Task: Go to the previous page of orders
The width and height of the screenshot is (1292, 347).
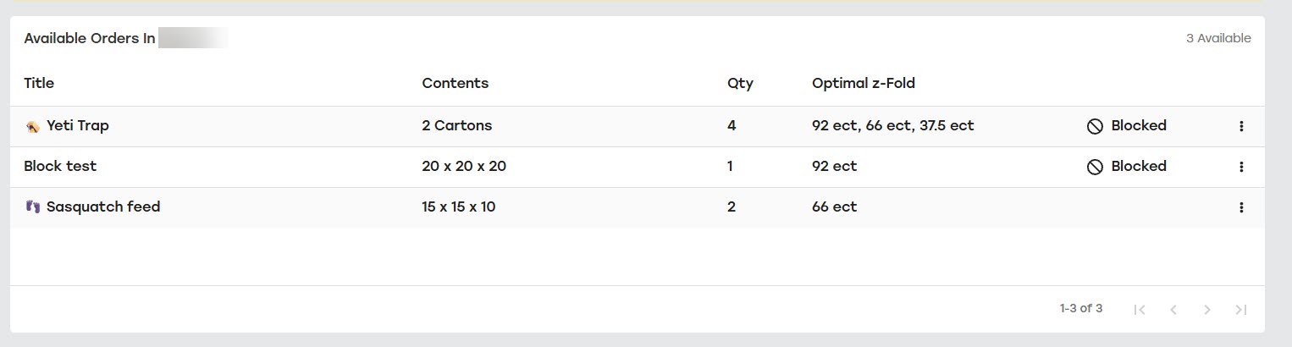Action: coord(1173,310)
